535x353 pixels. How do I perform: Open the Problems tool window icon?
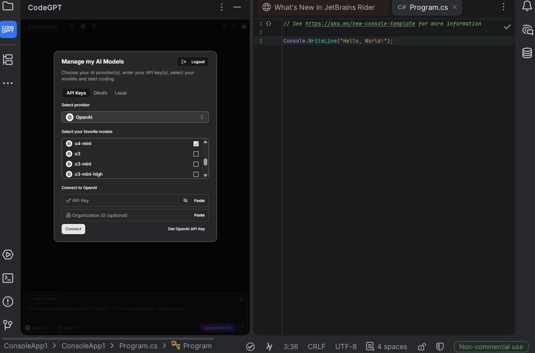click(x=8, y=302)
